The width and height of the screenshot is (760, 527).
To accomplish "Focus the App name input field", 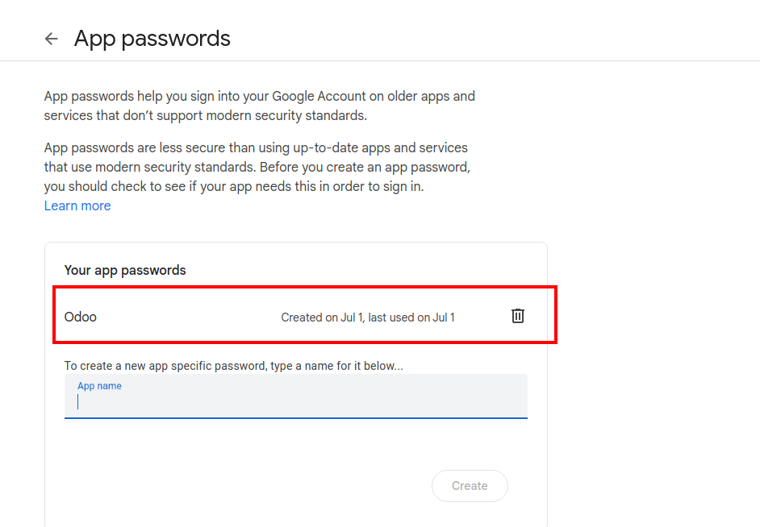I will click(x=295, y=401).
